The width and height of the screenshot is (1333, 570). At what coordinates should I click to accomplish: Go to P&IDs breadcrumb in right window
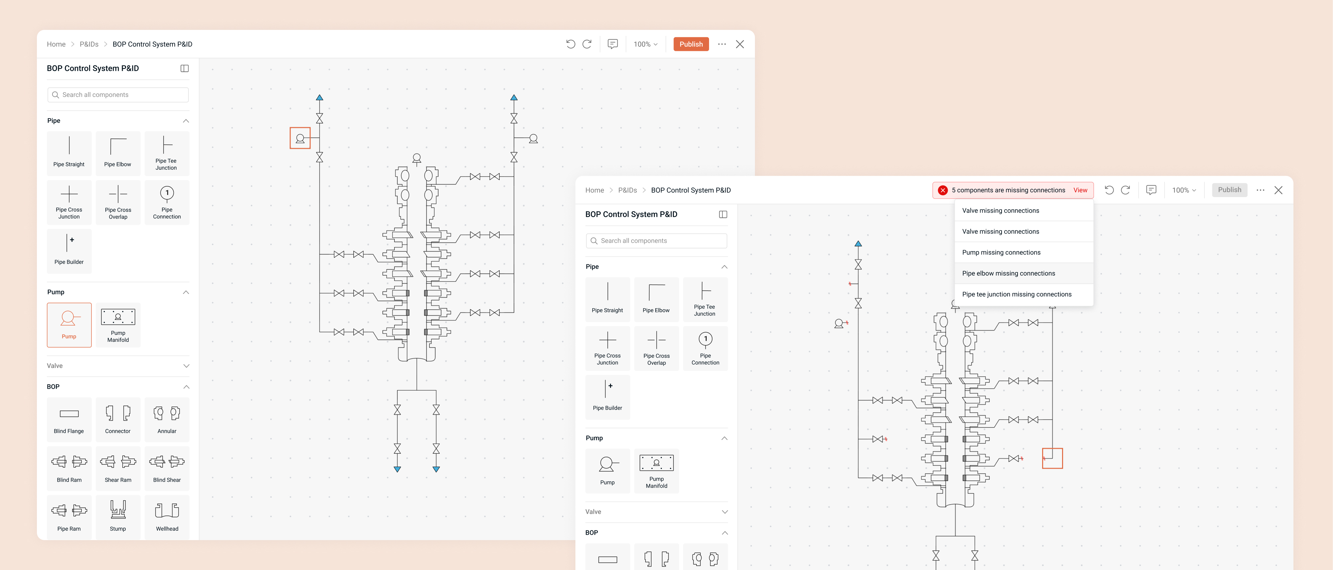tap(627, 190)
